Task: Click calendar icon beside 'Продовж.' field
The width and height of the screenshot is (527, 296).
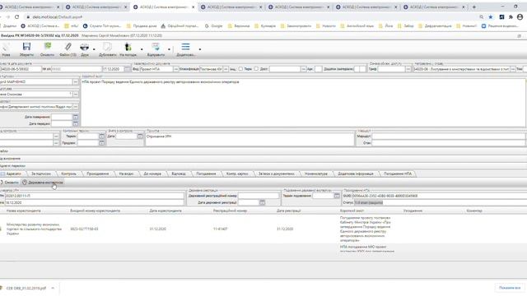Action: (x=102, y=143)
